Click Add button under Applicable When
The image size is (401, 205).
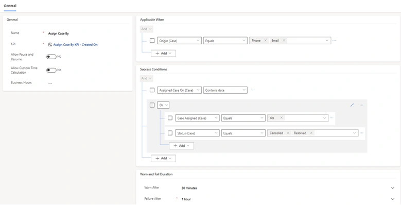click(163, 53)
